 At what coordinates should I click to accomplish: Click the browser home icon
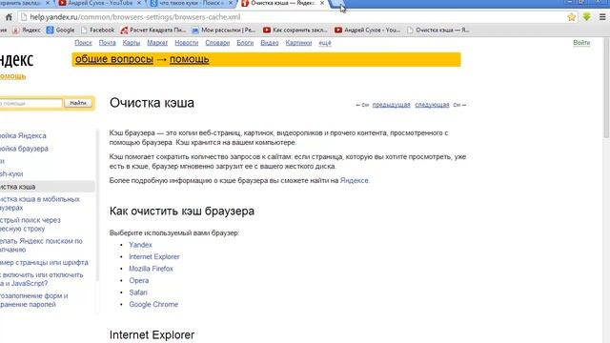coord(9,17)
